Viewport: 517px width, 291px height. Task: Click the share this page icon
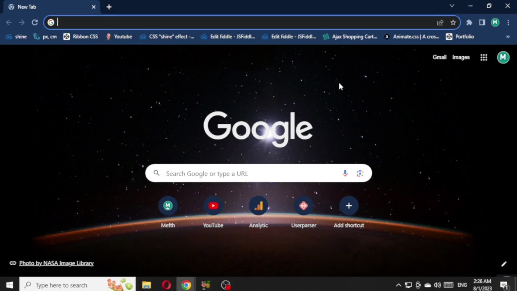(x=440, y=23)
